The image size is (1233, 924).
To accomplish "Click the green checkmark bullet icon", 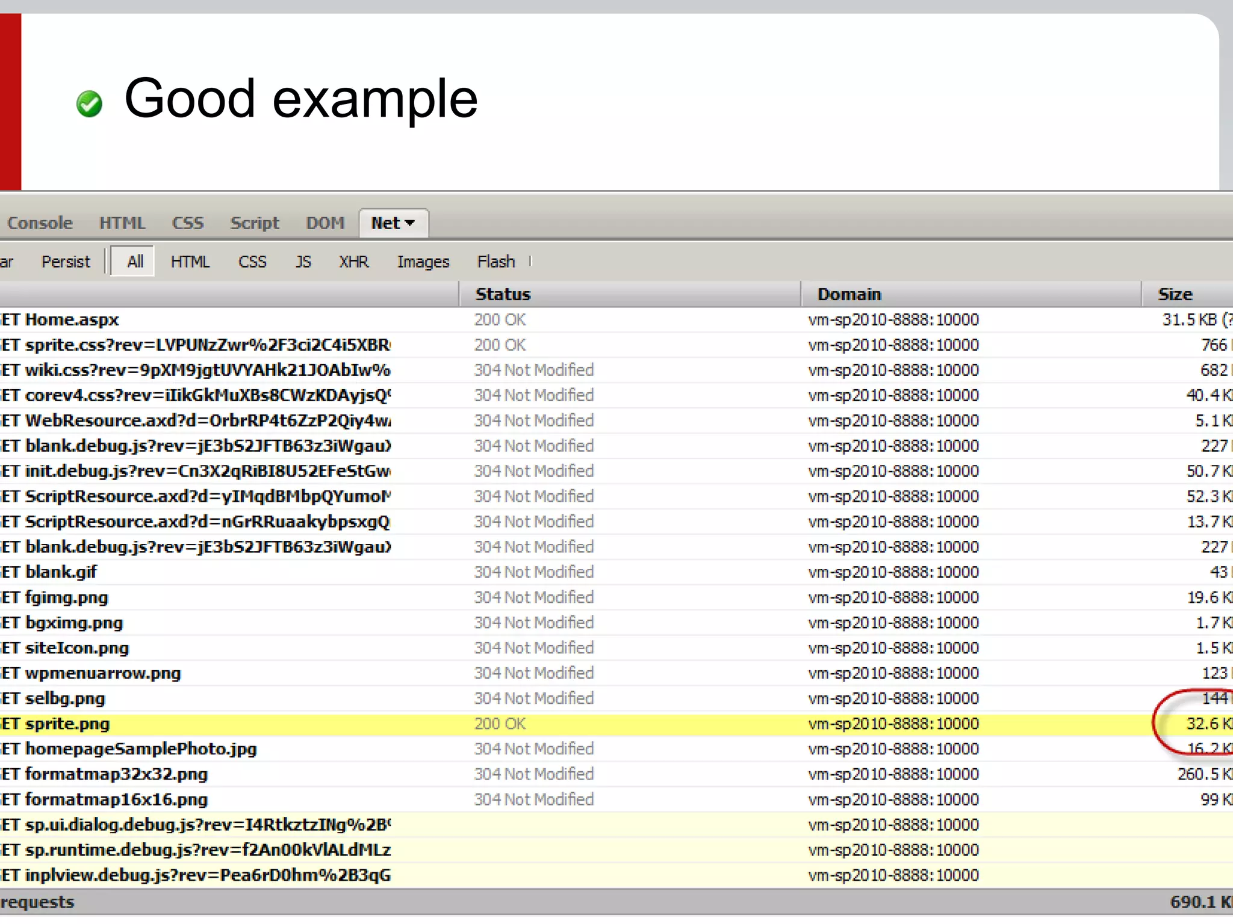I will tap(89, 104).
